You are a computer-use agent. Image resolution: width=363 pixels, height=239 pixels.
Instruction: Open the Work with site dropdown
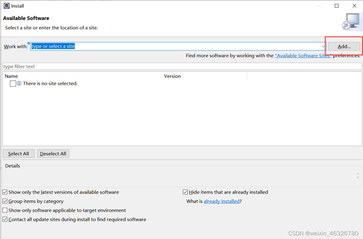coord(323,46)
